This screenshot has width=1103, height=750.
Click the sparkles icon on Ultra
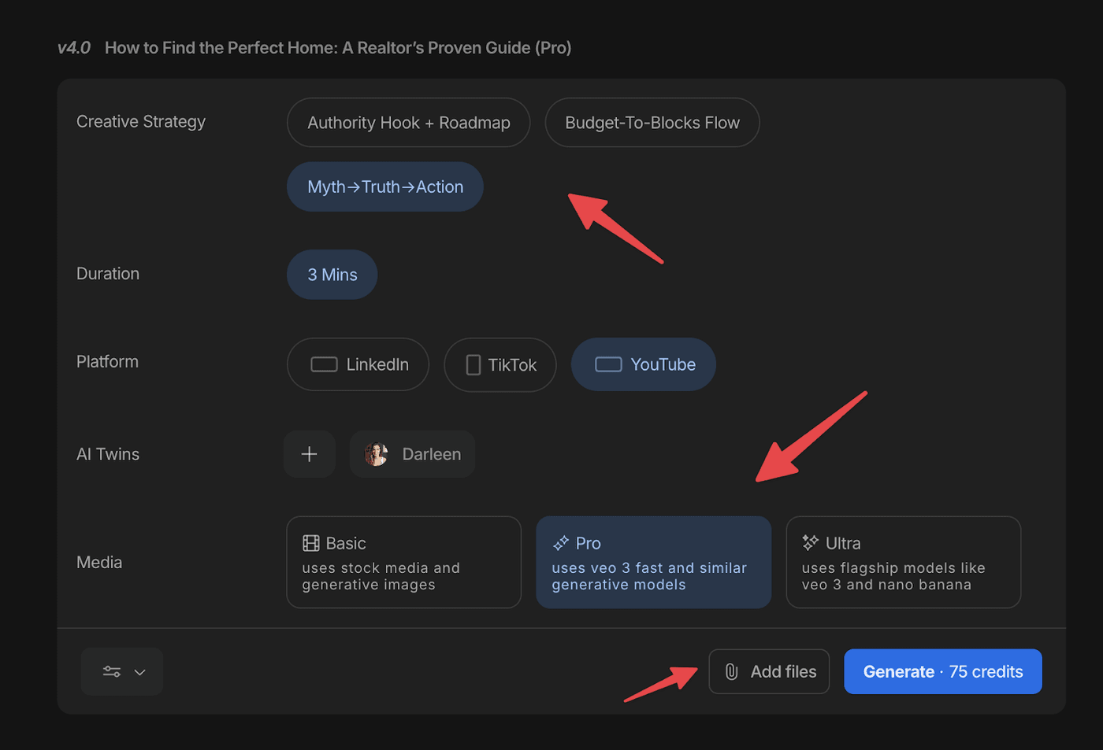click(810, 542)
